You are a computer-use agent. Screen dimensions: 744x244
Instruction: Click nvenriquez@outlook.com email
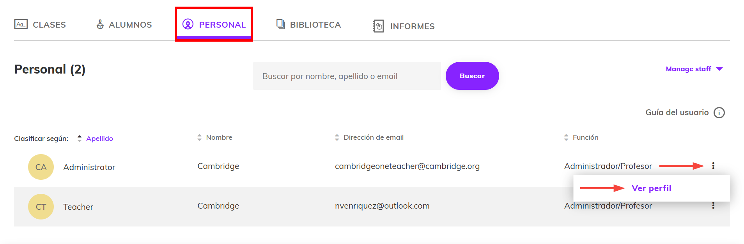click(x=382, y=206)
